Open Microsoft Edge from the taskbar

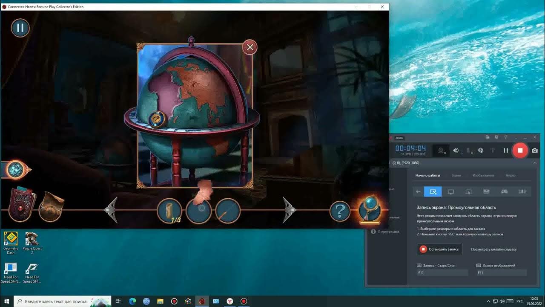[x=132, y=301]
